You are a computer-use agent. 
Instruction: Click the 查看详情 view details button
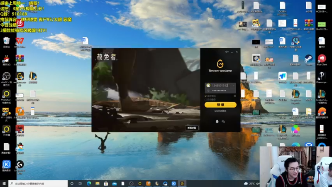(x=192, y=128)
